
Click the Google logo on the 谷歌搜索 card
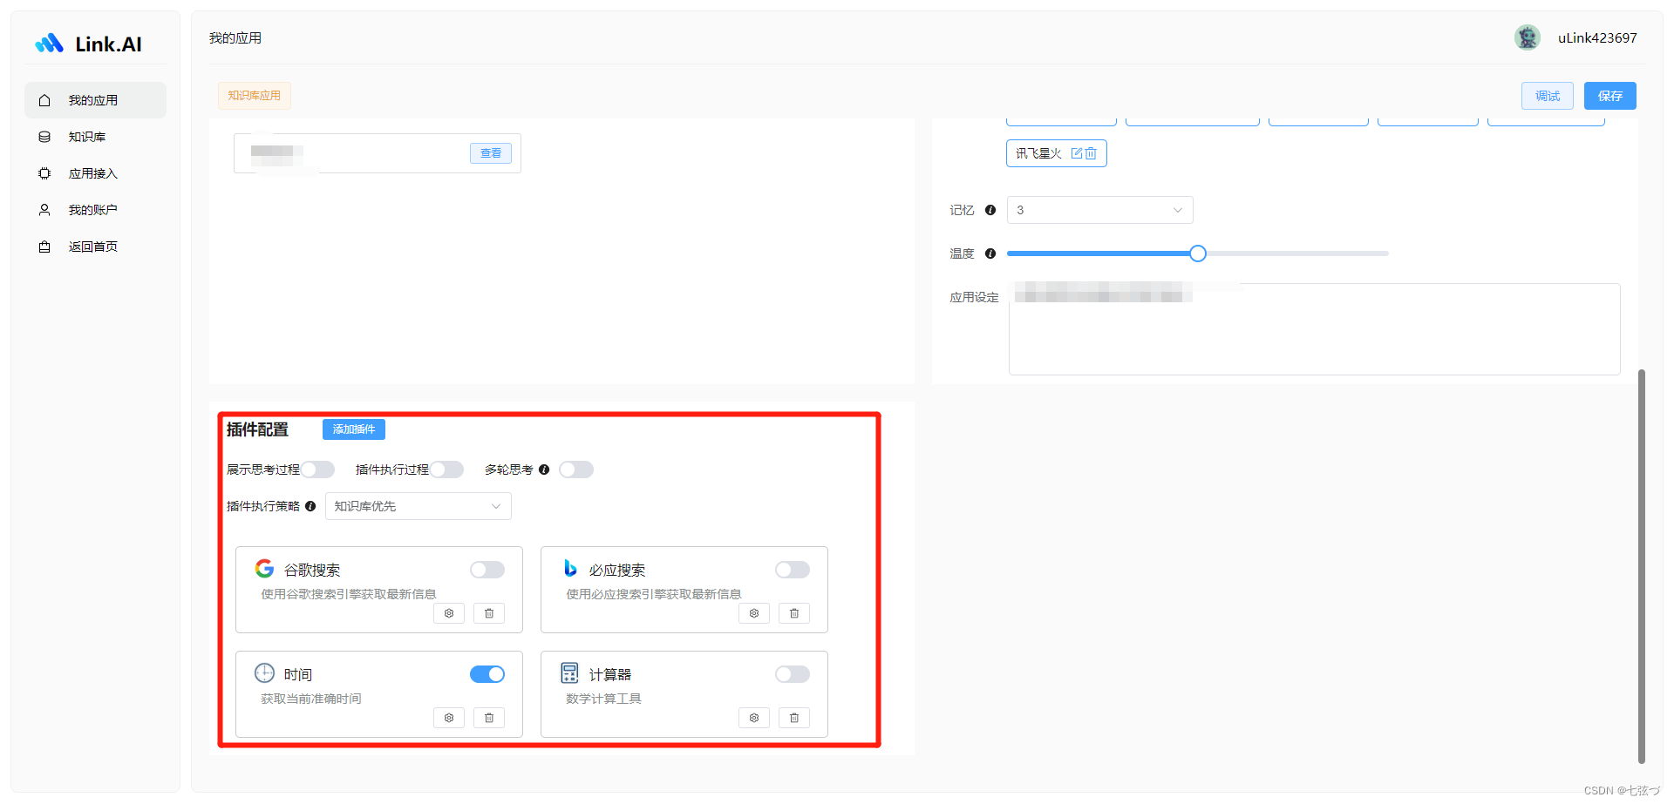pyautogui.click(x=264, y=569)
